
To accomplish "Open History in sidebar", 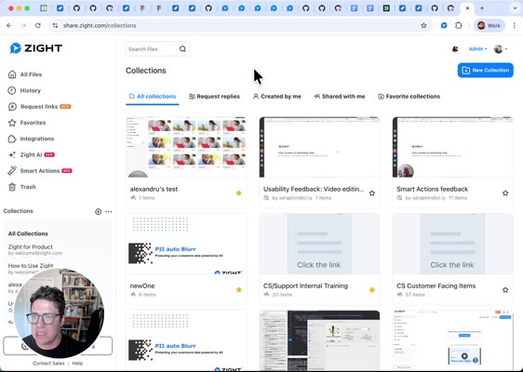I will [x=24, y=90].
